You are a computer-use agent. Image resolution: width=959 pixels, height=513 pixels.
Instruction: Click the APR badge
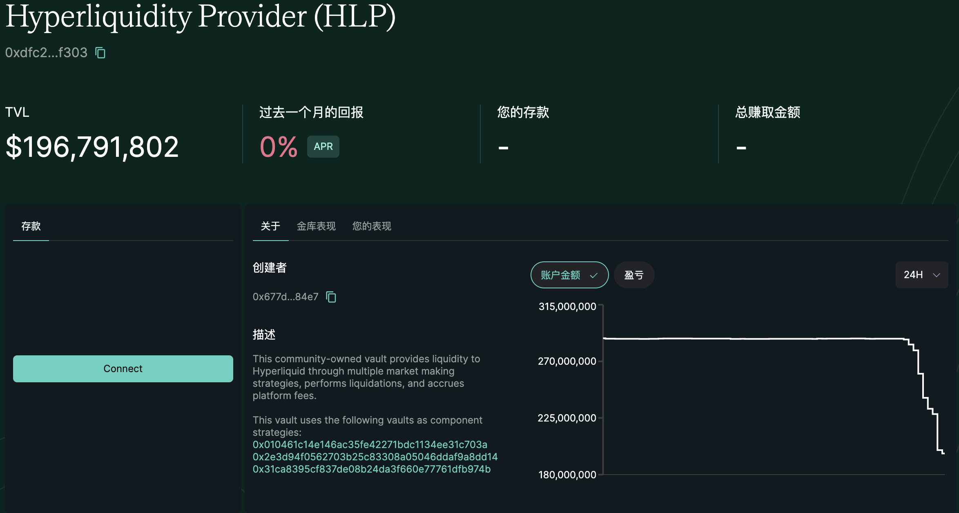point(323,147)
